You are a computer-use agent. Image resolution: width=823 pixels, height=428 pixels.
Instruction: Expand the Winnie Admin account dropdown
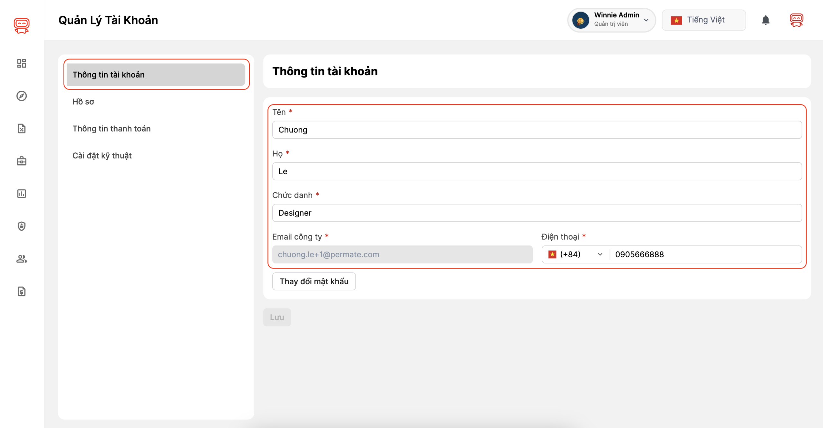point(611,20)
